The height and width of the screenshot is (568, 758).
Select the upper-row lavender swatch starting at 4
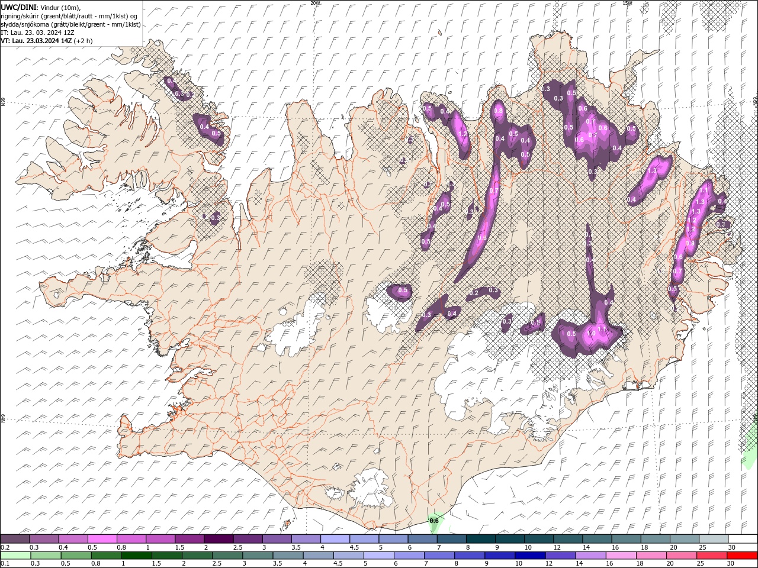coord(335,538)
